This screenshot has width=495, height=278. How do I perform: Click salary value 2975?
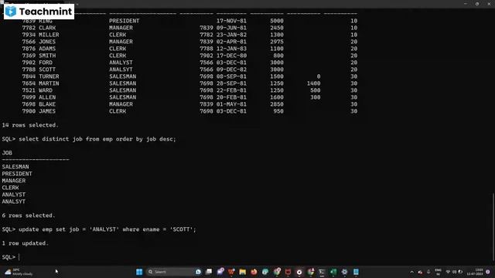coord(277,42)
